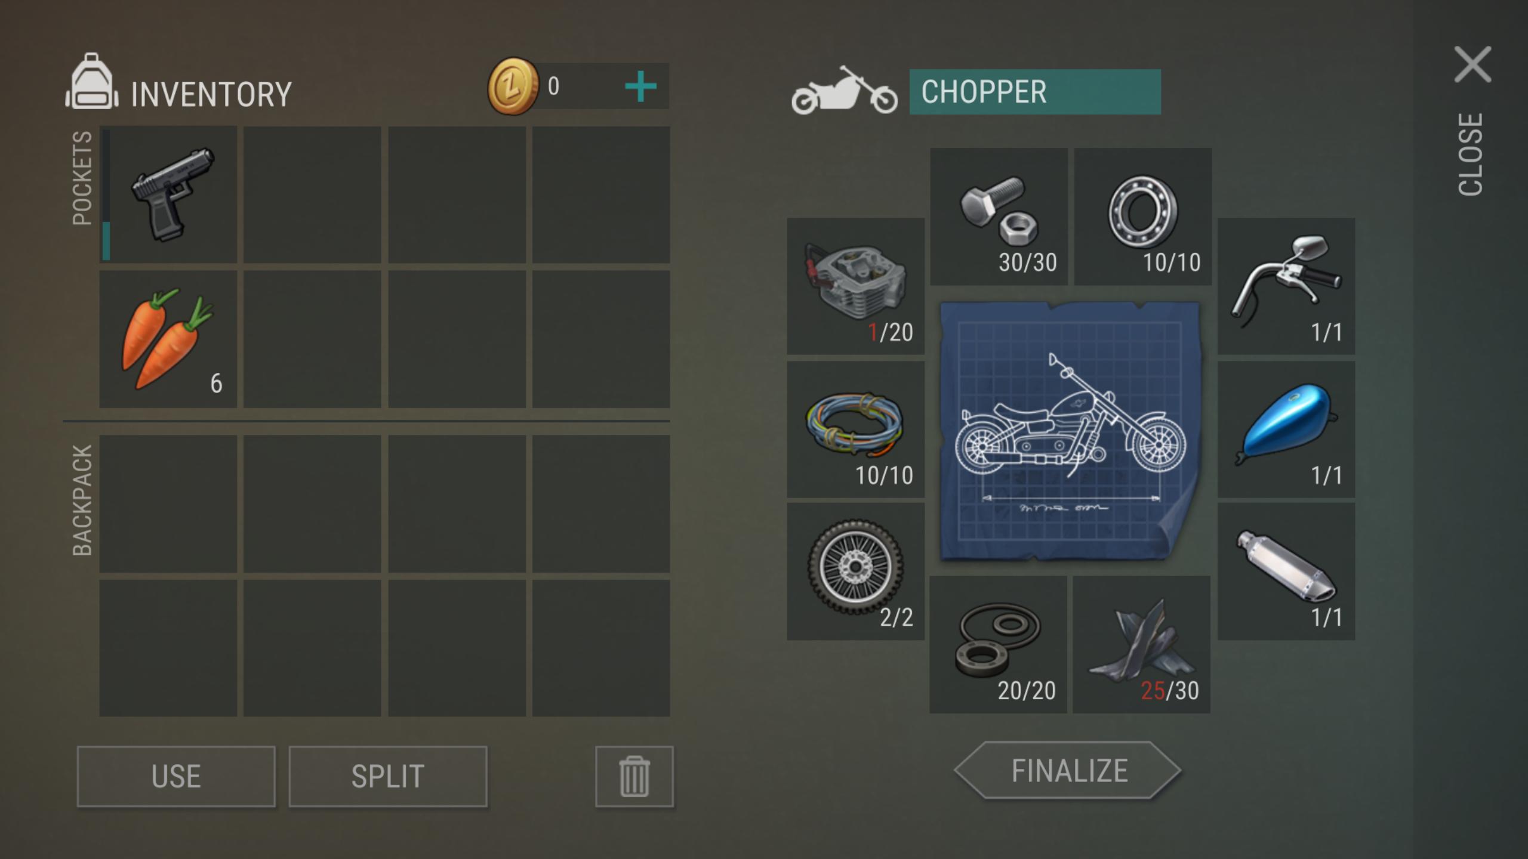Tap the bolts and nuts slot
1528x859 pixels.
point(999,217)
